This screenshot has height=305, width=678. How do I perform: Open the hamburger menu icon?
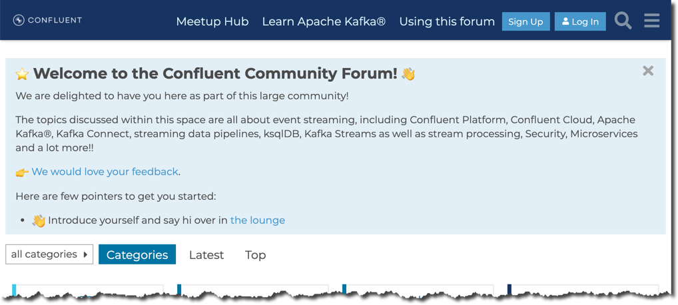pos(651,21)
